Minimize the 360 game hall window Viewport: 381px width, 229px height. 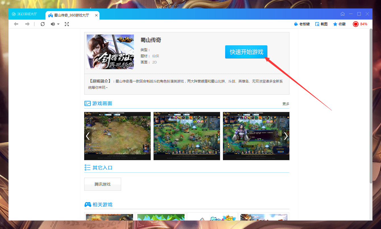click(351, 14)
